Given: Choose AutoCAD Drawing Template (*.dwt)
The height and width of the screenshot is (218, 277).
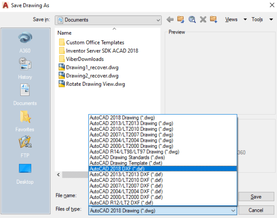Looking at the screenshot, I should (x=163, y=163).
